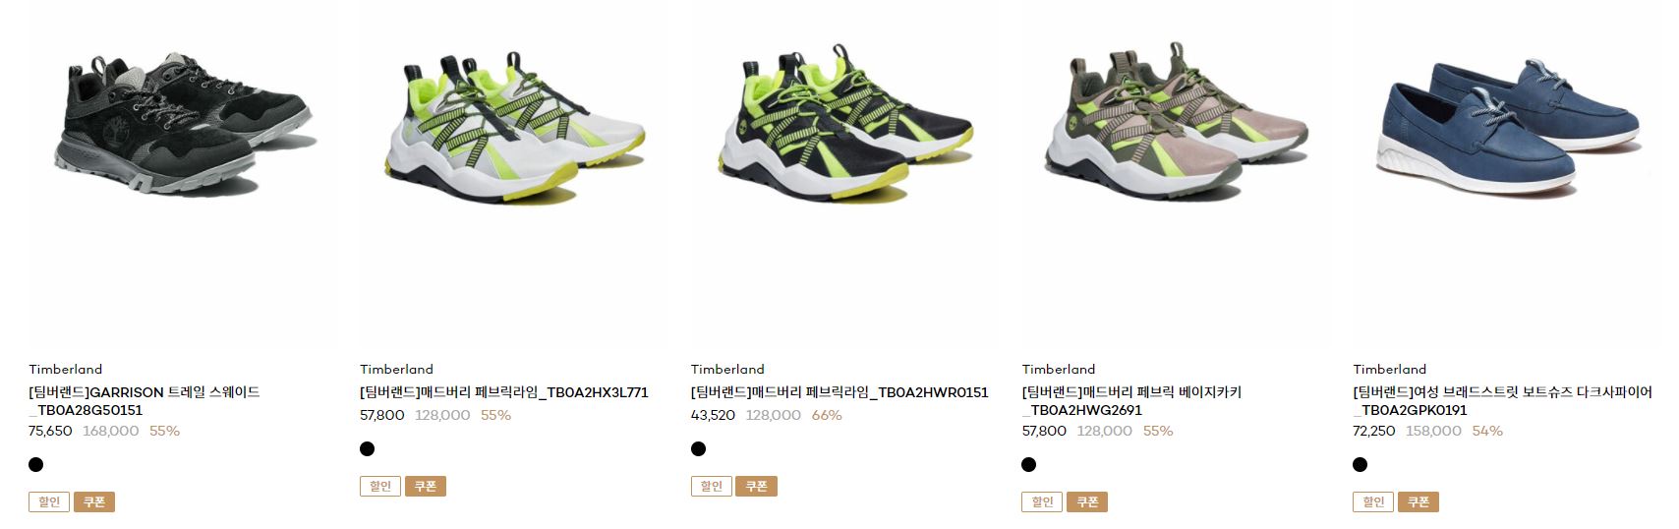The image size is (1679, 529).
Task: Click Timberland brand above TB0A2HX3L771 product
Action: tap(396, 369)
